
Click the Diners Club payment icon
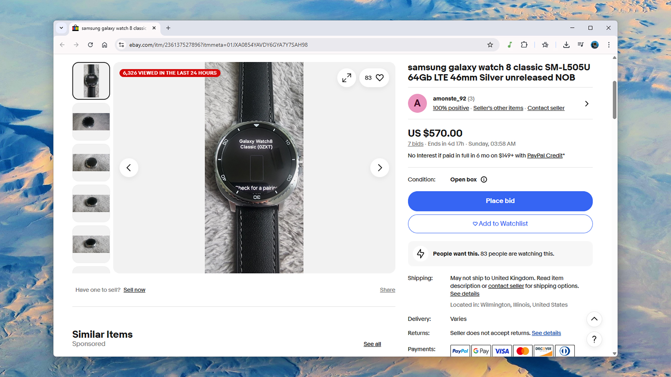(x=565, y=351)
